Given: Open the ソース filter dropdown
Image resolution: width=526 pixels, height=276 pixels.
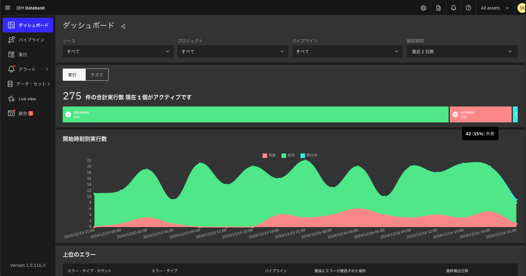Looking at the screenshot, I should [x=118, y=51].
